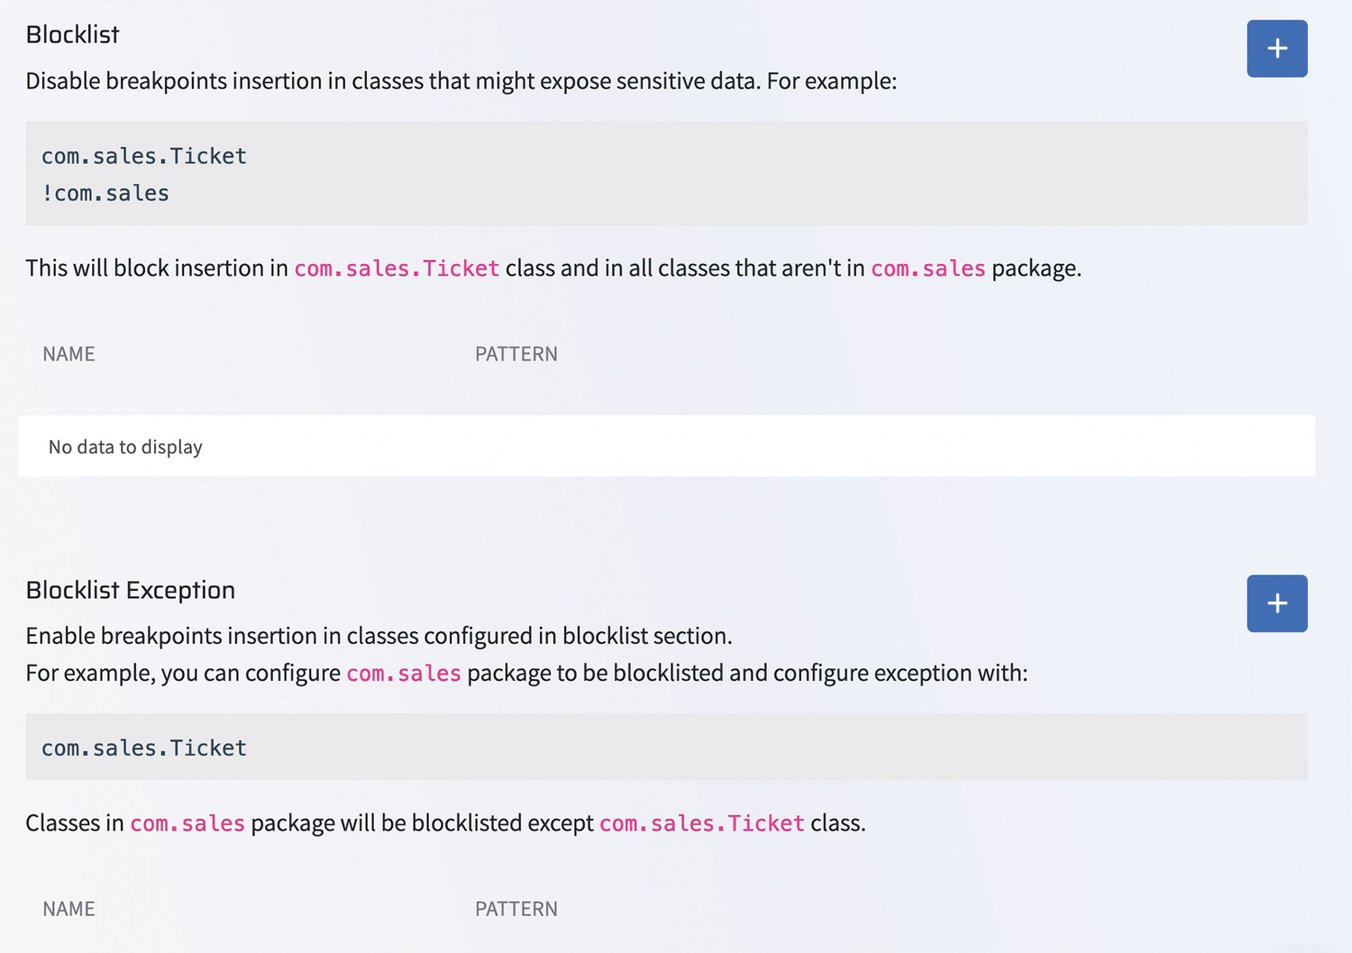Click com.sales.Ticket line in Blocklist example code
1352x953 pixels.
(x=144, y=156)
